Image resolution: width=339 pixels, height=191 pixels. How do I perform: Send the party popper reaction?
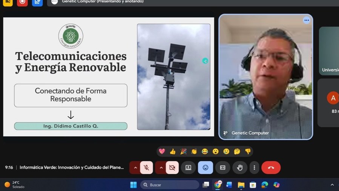[x=183, y=151]
